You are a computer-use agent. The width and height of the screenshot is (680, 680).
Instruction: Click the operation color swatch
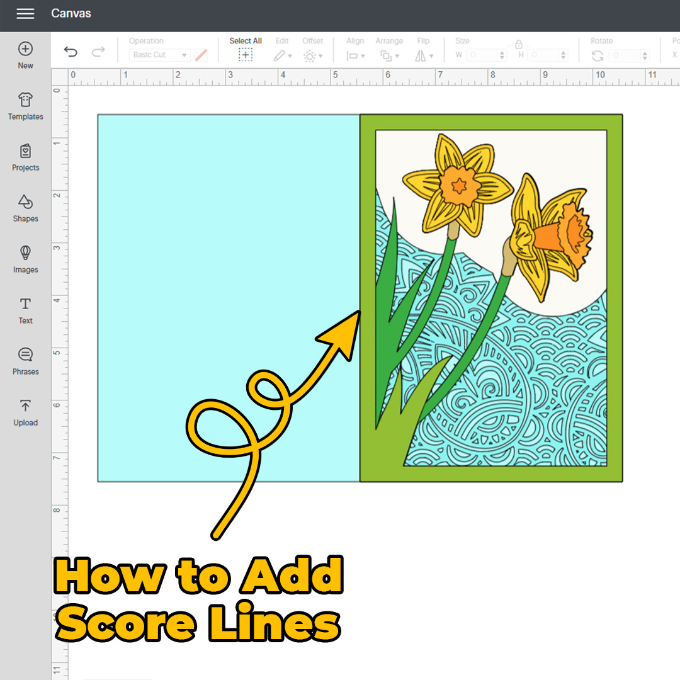click(201, 55)
